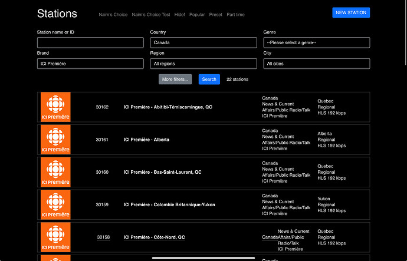Open the Preset tab

pyautogui.click(x=216, y=15)
